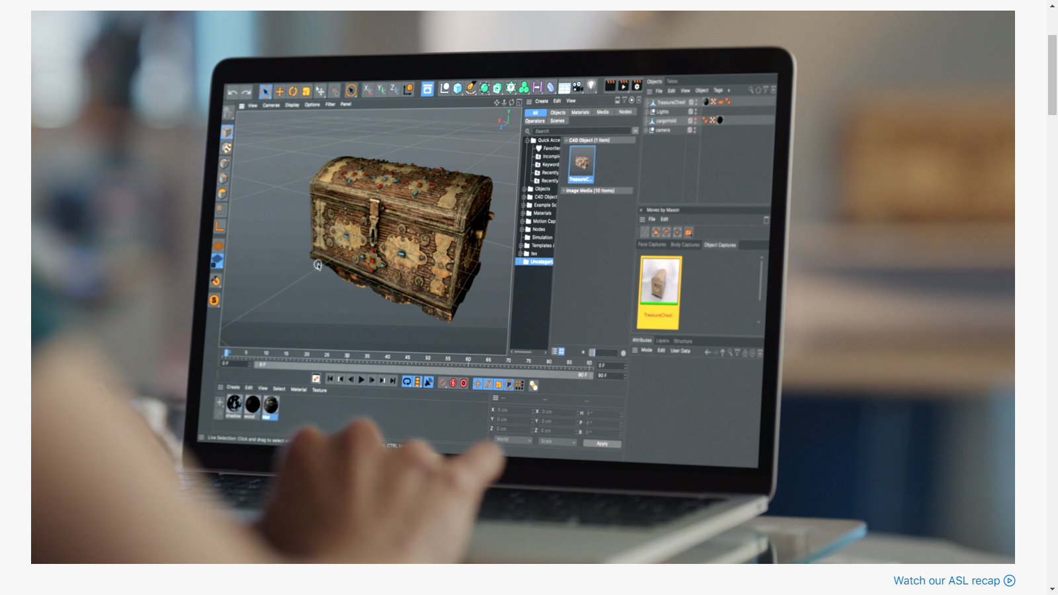The image size is (1058, 595).
Task: Select the TreasureChest asset thumbnail
Action: tap(582, 164)
